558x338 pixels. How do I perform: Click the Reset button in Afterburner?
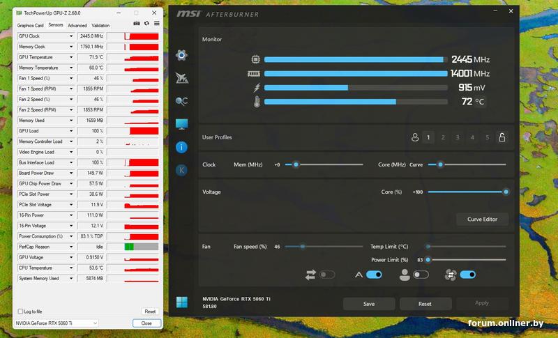(x=425, y=304)
